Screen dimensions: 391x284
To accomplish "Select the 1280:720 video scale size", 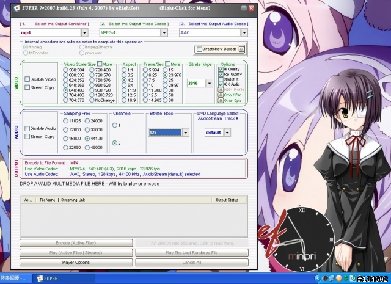I will click(92, 95).
